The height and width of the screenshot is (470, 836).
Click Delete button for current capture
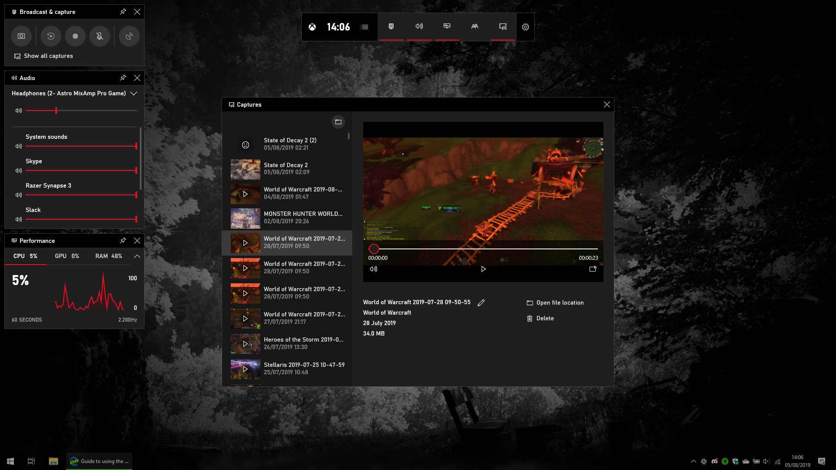tap(540, 318)
